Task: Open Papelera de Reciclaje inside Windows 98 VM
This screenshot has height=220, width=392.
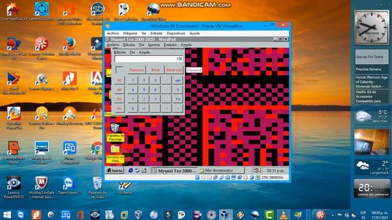Action: (115, 132)
